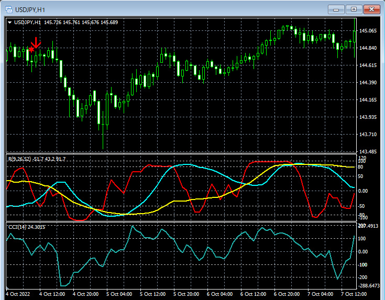Click the 5 Oct 04:00 time label

pos(119,294)
